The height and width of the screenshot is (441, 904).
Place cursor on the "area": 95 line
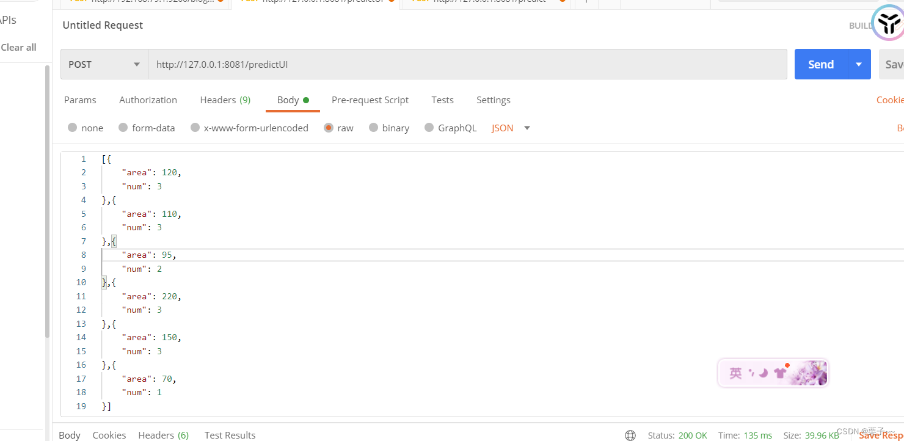pyautogui.click(x=149, y=255)
